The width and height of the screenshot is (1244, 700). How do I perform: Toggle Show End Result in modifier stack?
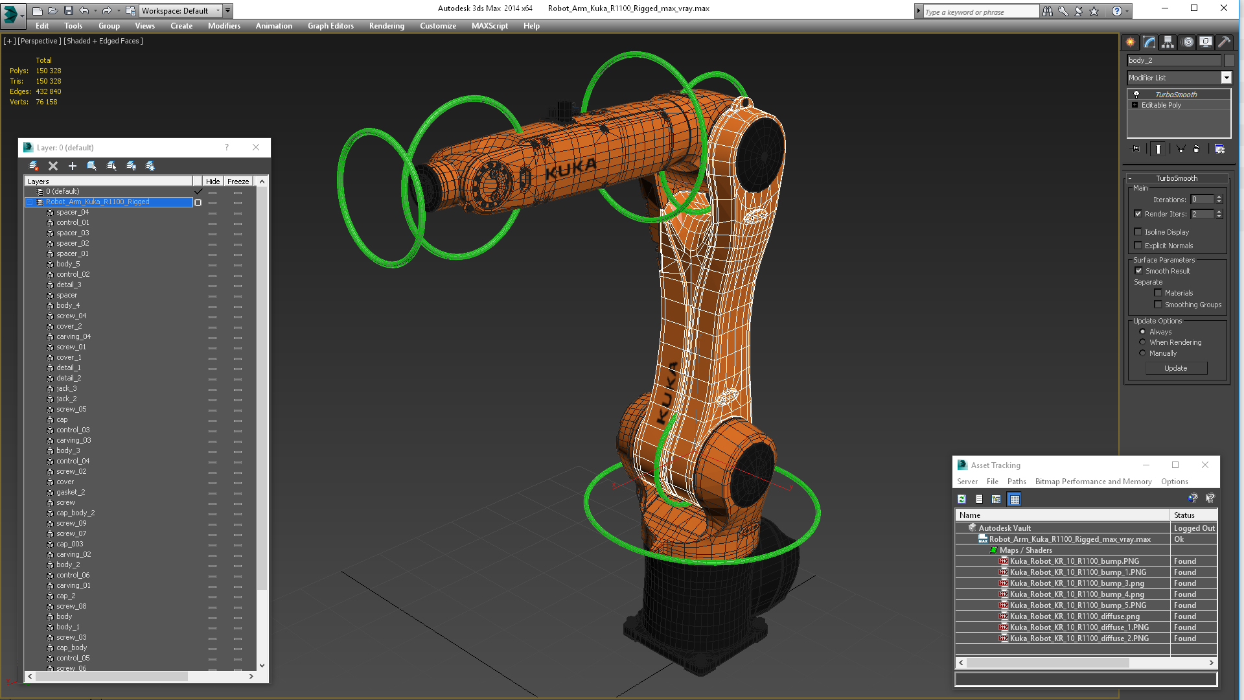point(1158,149)
